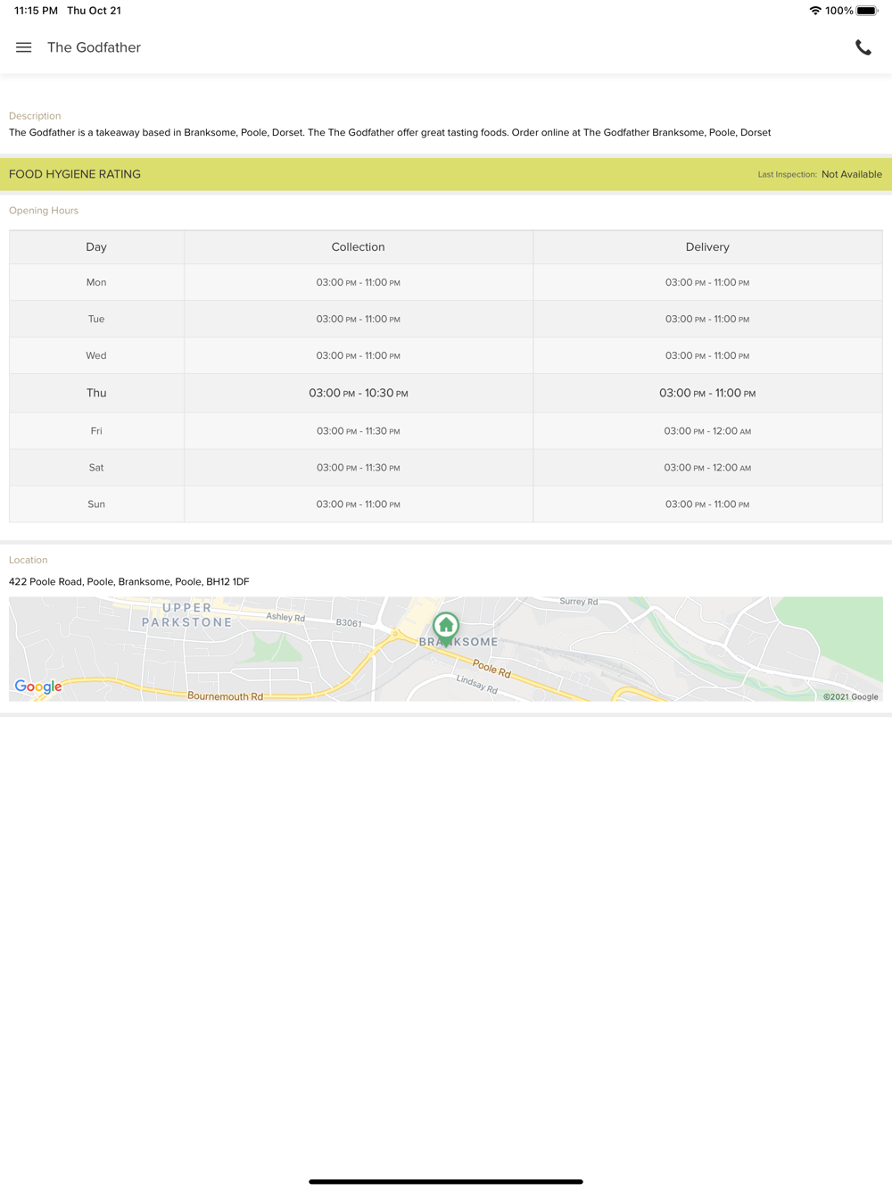
Task: Select Friday delivery 03:00 PM - 12:00 AM
Action: [707, 430]
